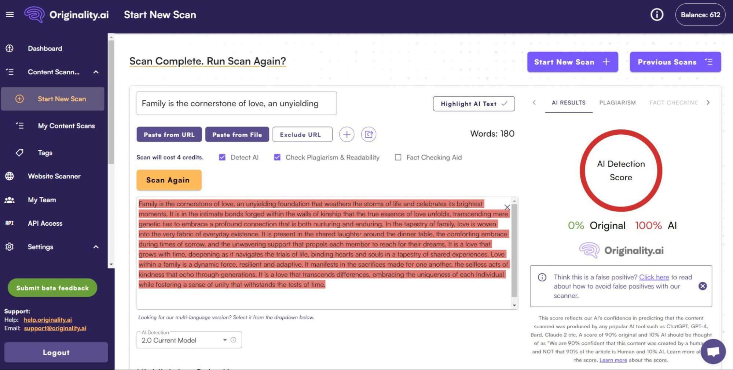Click the info icon in false positive notice

542,277
